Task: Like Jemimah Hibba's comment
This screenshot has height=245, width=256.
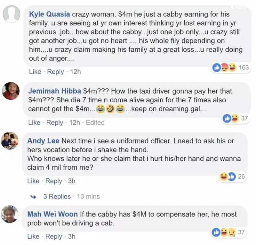Action: tap(34, 122)
